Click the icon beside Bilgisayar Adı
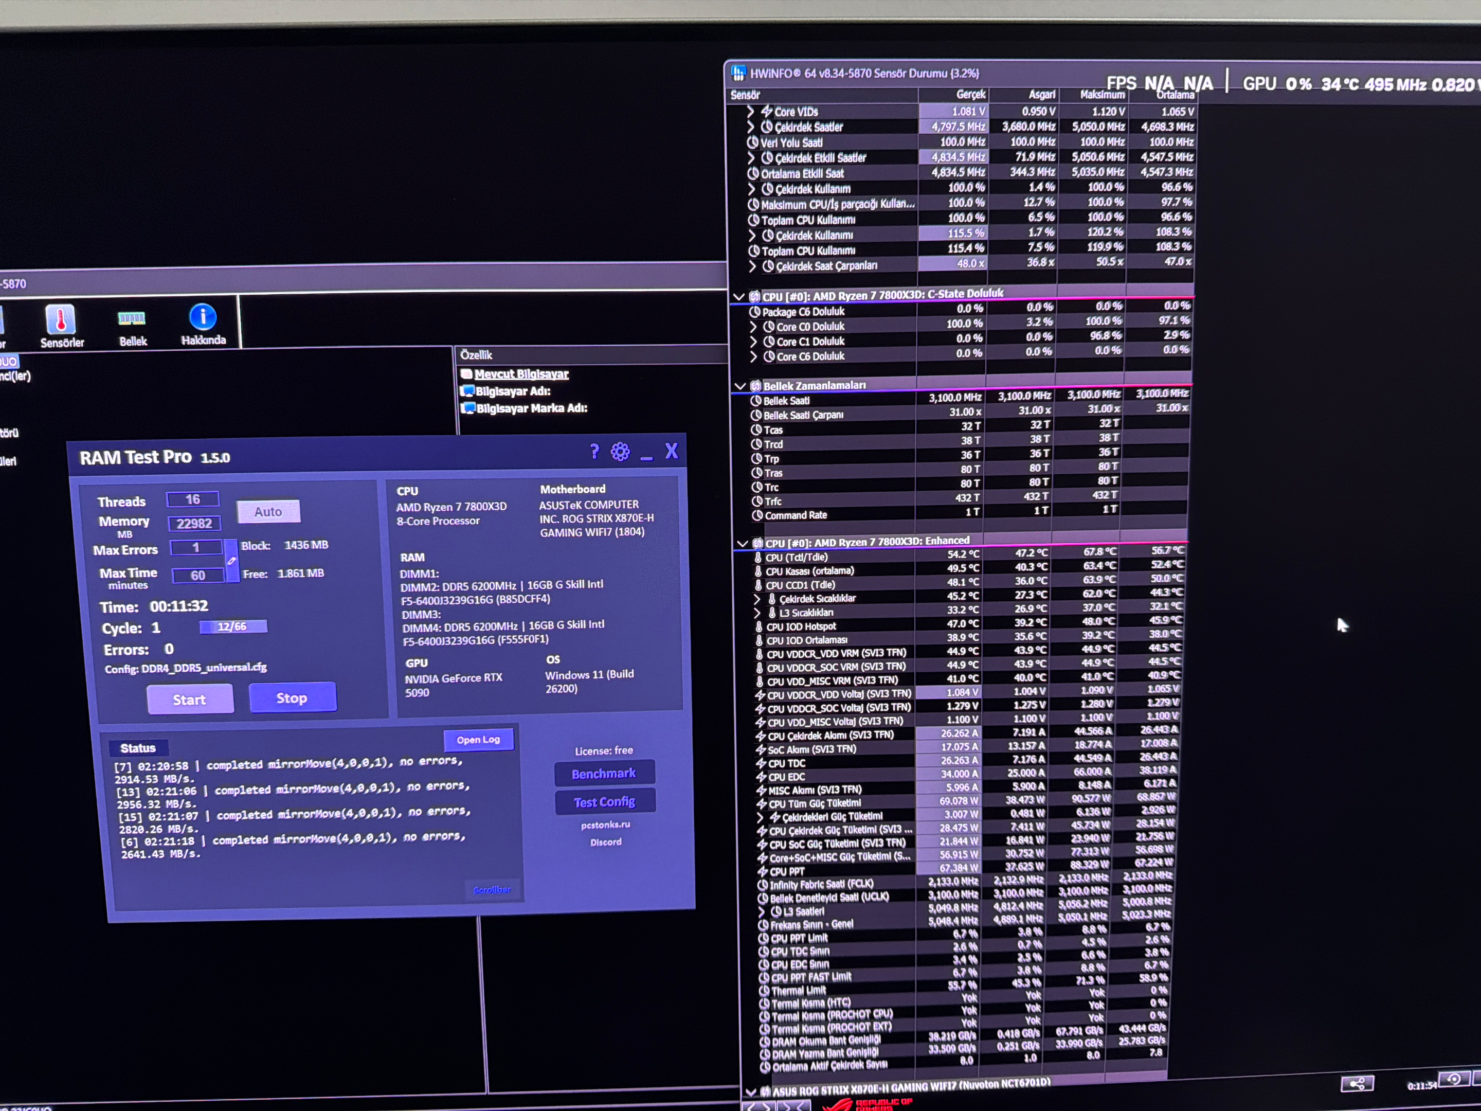This screenshot has height=1111, width=1481. 466,391
